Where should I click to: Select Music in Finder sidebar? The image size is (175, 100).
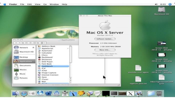coord(24,74)
